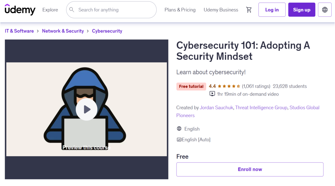Click the closed captions icon
This screenshot has width=335, height=186.
[x=179, y=139]
